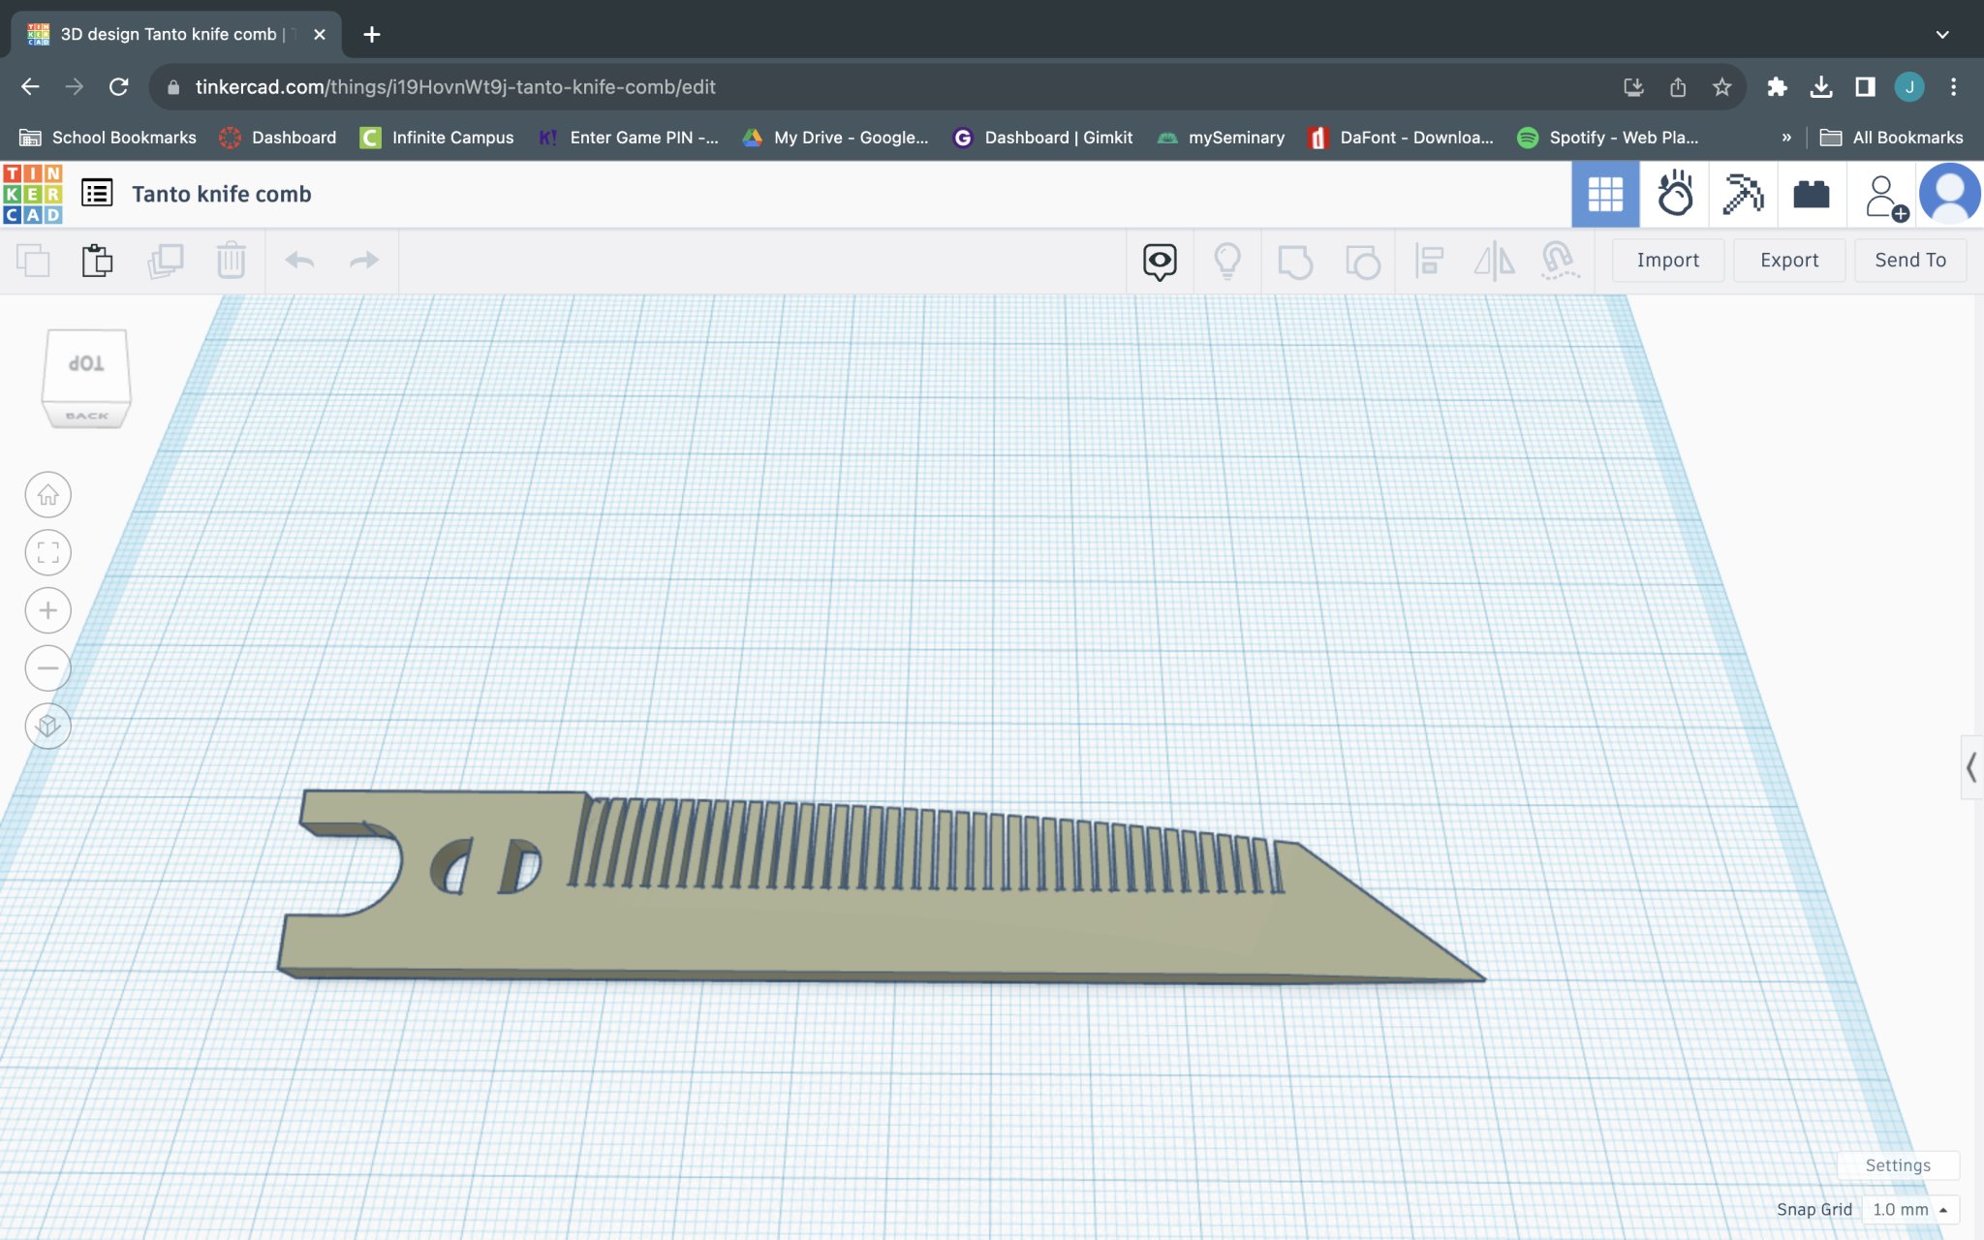Delete the selected shape using the trash icon

231,260
